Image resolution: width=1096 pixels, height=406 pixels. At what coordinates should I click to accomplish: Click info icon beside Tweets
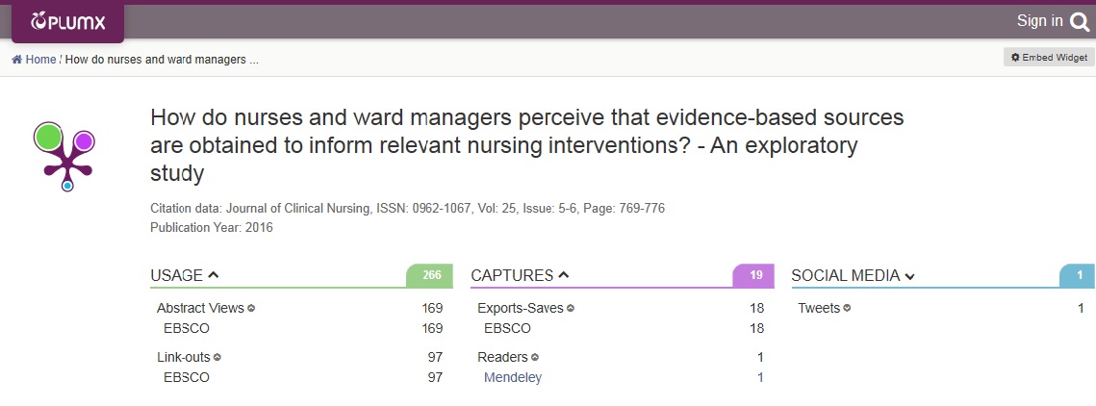tap(847, 308)
